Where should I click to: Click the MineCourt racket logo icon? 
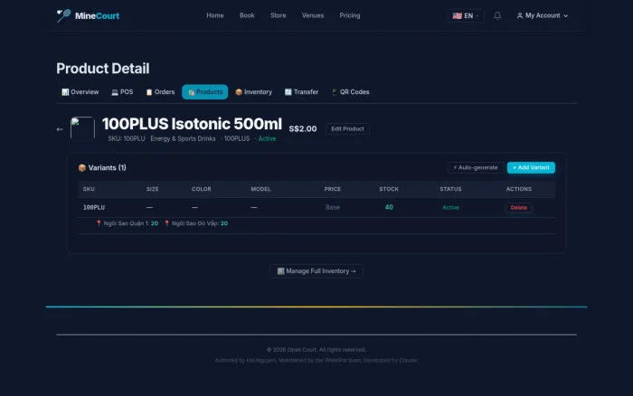[x=63, y=15]
